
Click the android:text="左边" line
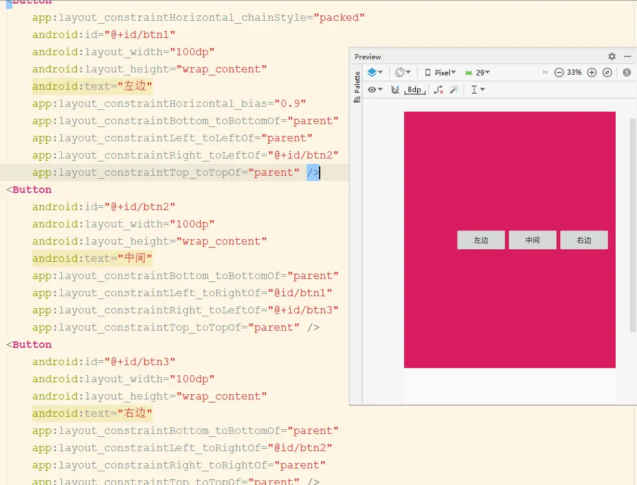click(92, 86)
